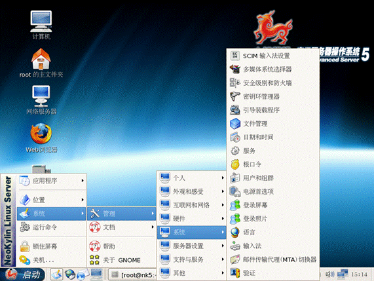Open 外观和感受 category submenu

(x=191, y=191)
